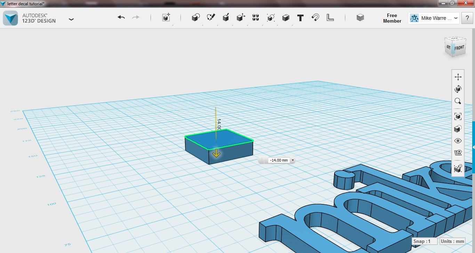The width and height of the screenshot is (475, 253).
Task: Expand the blue side panel arrow tab
Action: click(x=474, y=147)
